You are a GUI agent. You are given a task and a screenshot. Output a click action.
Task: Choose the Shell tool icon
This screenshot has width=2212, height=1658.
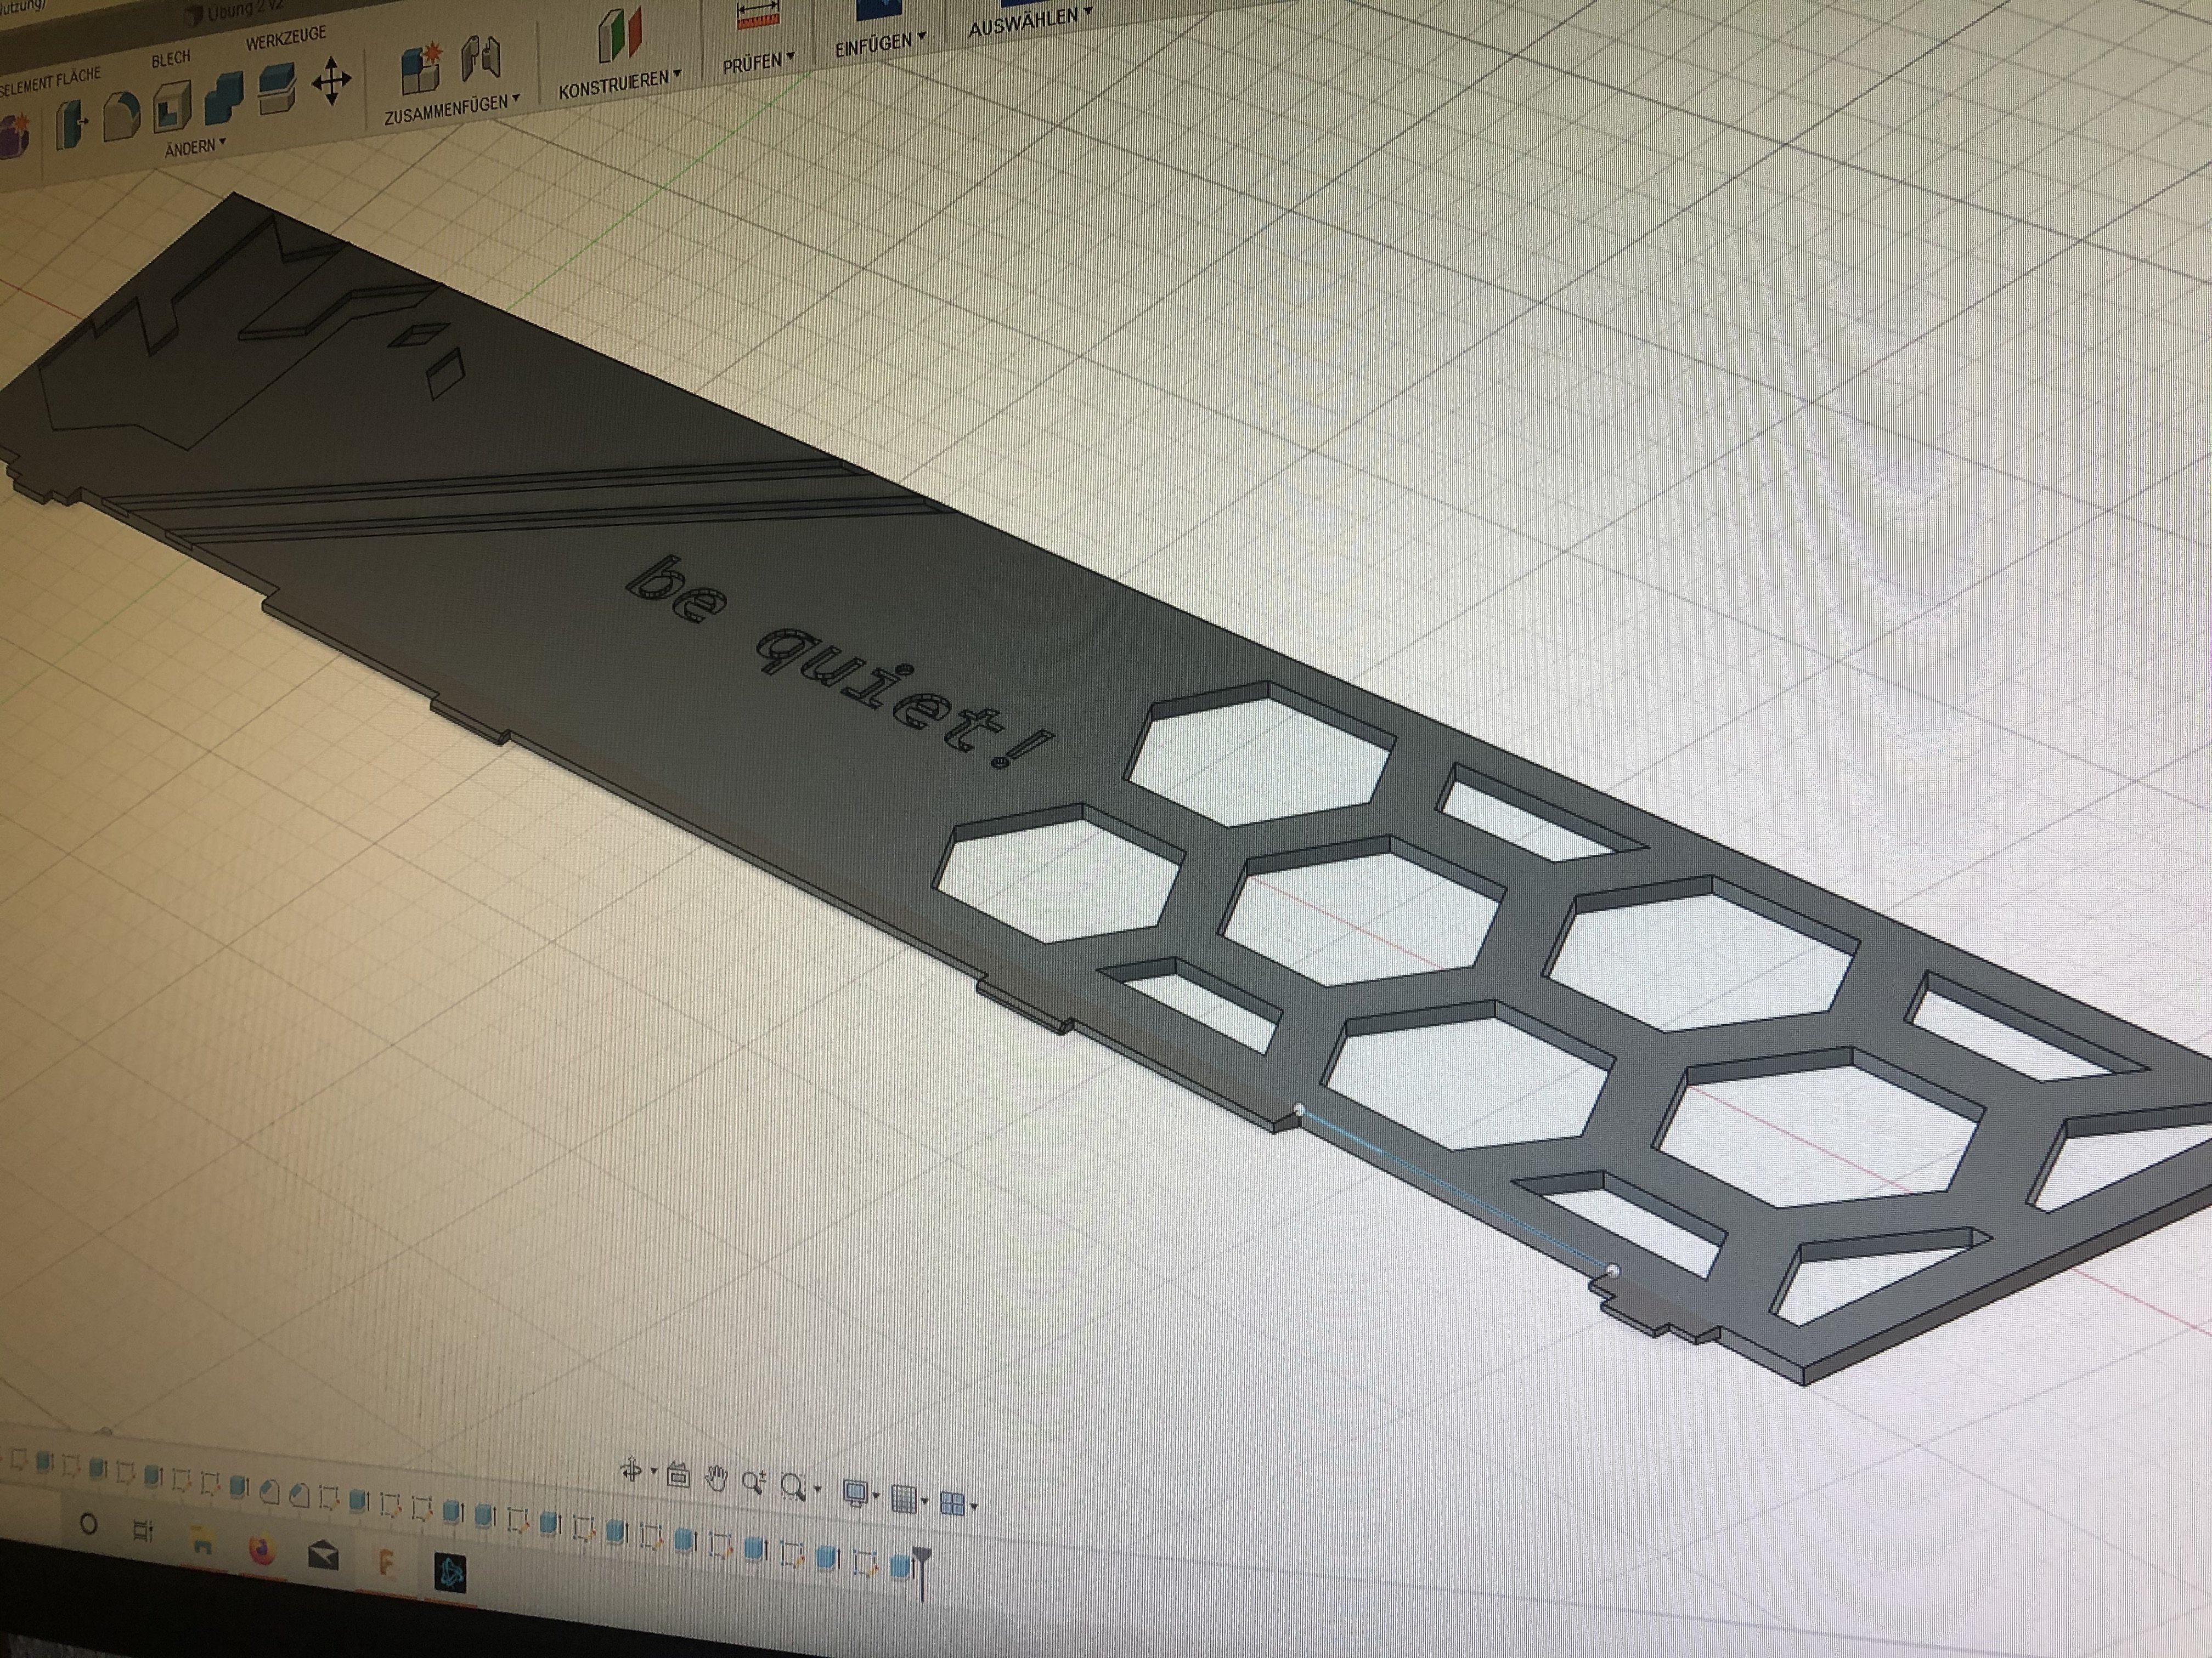click(x=172, y=108)
